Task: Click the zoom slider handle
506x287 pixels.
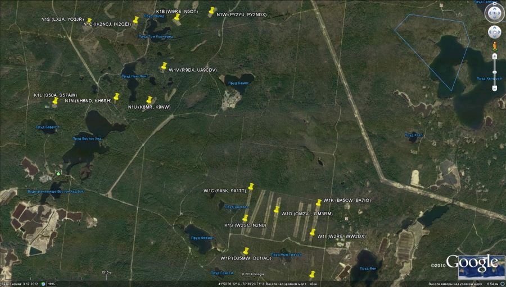Action: [x=494, y=72]
